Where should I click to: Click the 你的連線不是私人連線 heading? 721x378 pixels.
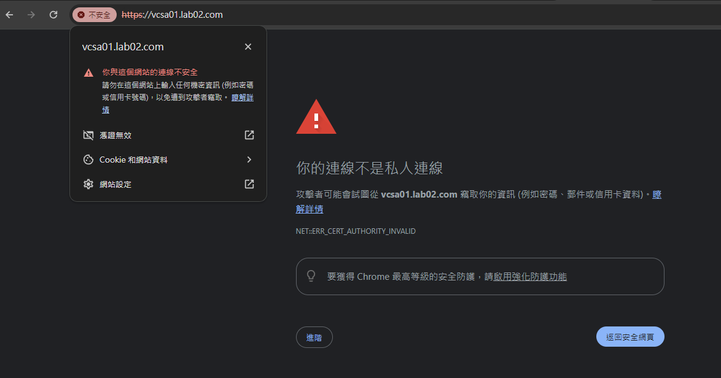[369, 168]
